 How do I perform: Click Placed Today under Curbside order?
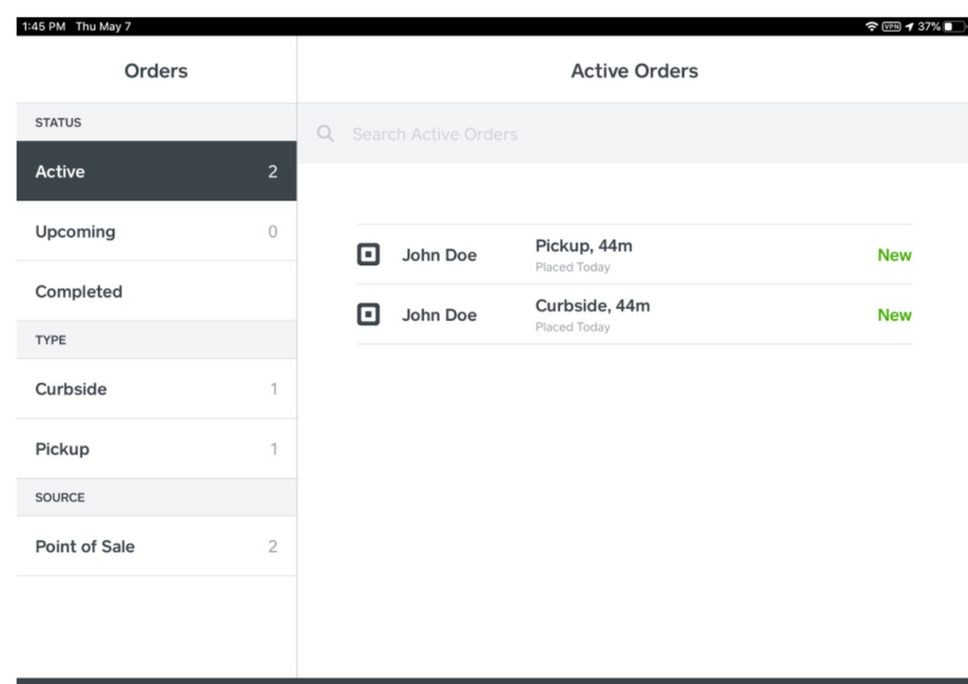click(573, 327)
